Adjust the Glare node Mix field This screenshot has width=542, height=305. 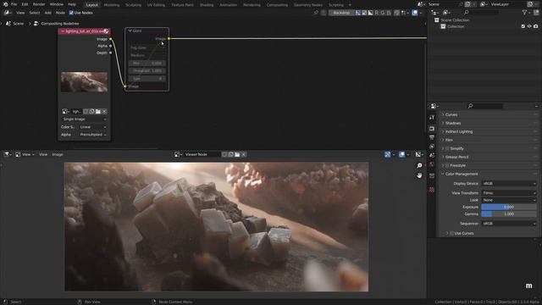click(147, 63)
